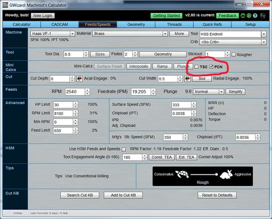Enable the TSC checkbox
Image resolution: width=272 pixels, height=219 pixels.
click(197, 67)
